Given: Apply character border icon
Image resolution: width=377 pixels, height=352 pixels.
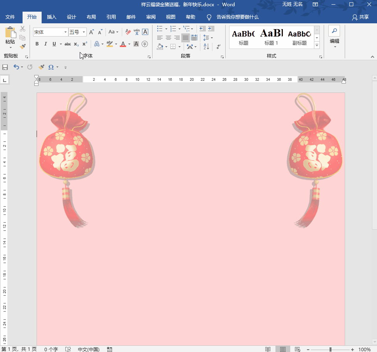Looking at the screenshot, I should 145,32.
